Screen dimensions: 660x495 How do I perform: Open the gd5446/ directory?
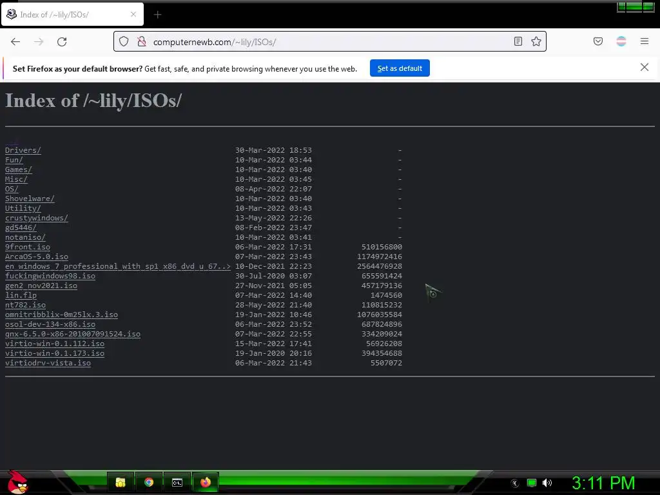21,228
